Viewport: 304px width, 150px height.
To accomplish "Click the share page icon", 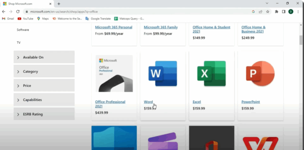I will (260, 12).
